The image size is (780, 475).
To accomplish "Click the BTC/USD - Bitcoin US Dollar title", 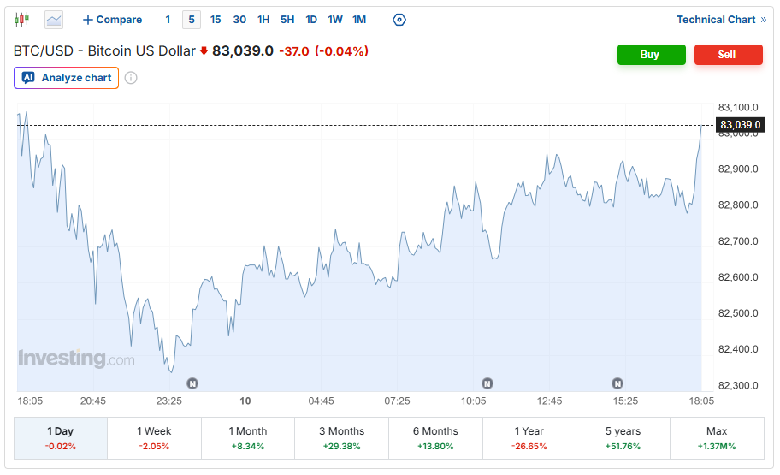I will pos(104,50).
